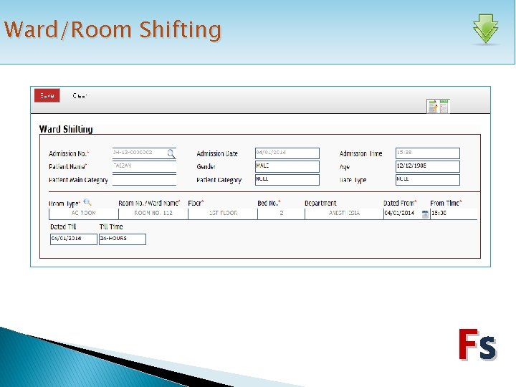Open the Dated From calendar icon
Viewport: 516px width, 387px height.
pyautogui.click(x=425, y=214)
